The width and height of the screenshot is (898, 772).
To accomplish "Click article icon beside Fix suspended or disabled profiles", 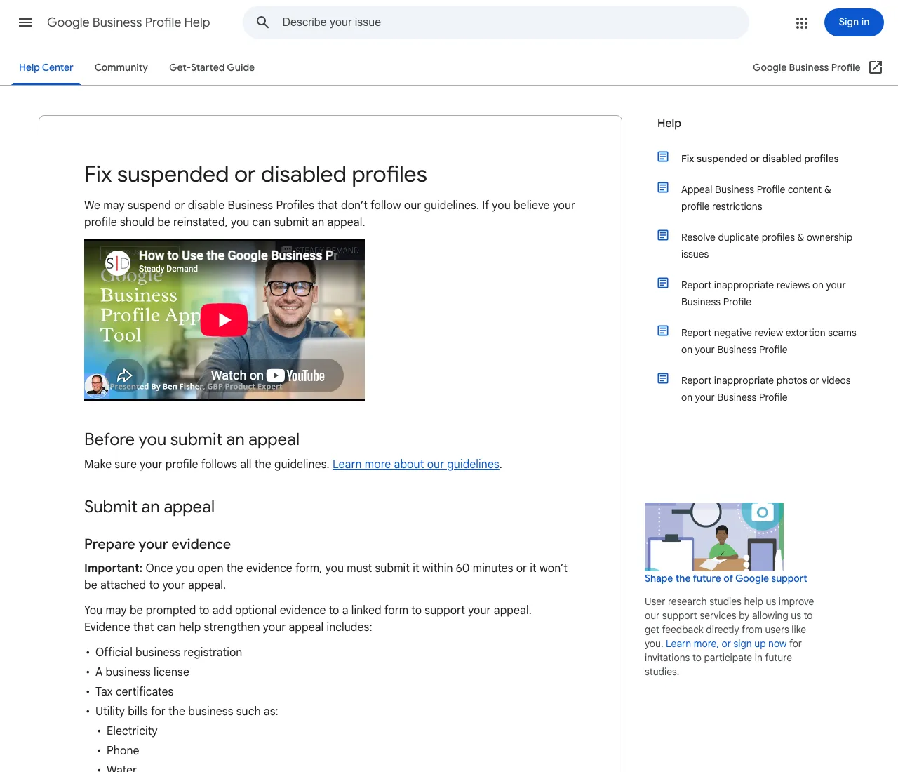I will pyautogui.click(x=663, y=157).
